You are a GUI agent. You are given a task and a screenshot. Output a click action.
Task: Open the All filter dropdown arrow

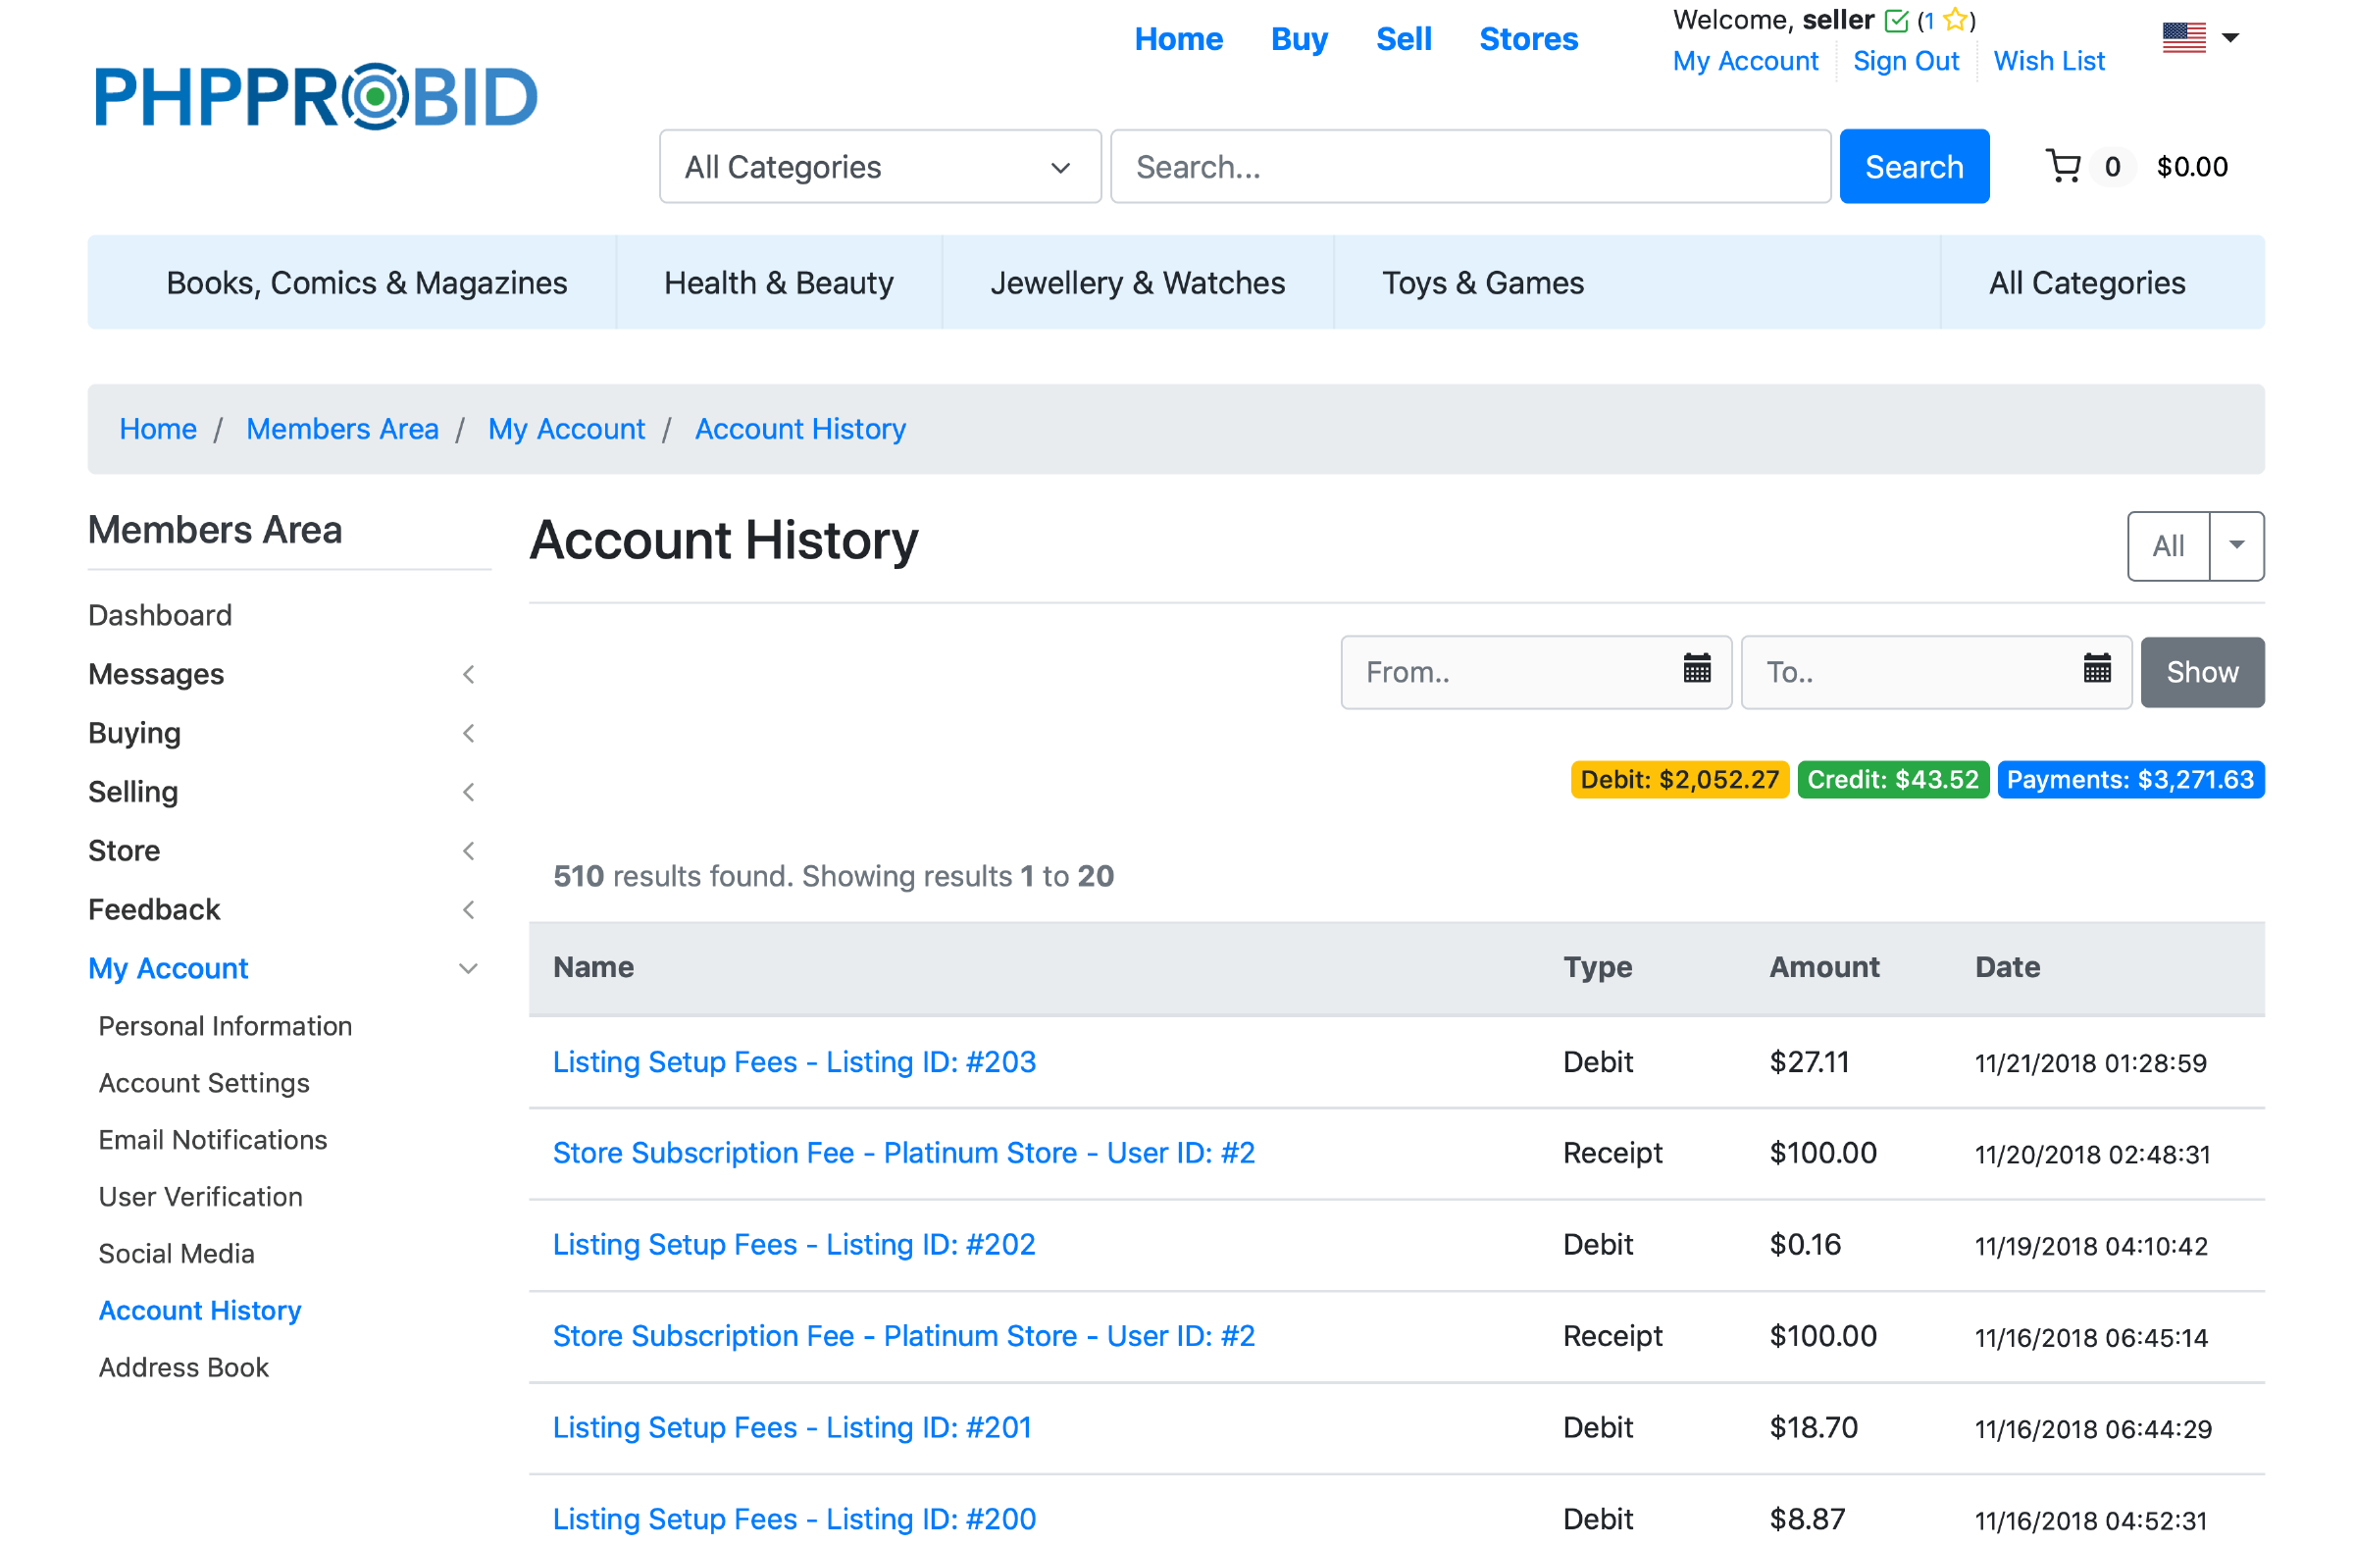click(2235, 546)
